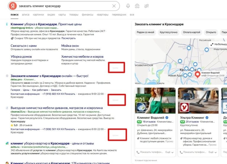Open the 'Связаться с нами' sitelink

coord(24,46)
